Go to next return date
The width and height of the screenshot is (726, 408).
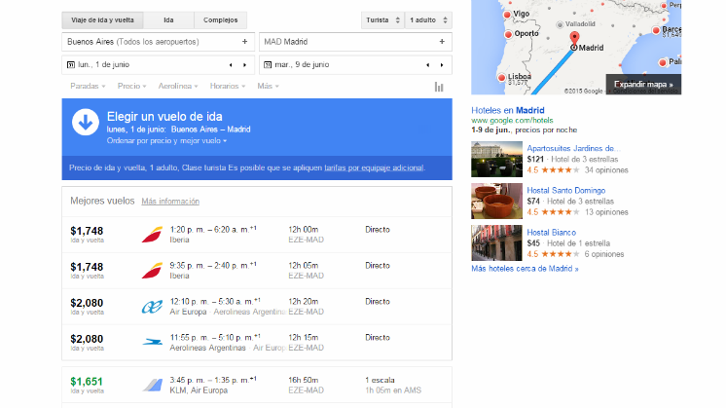442,65
